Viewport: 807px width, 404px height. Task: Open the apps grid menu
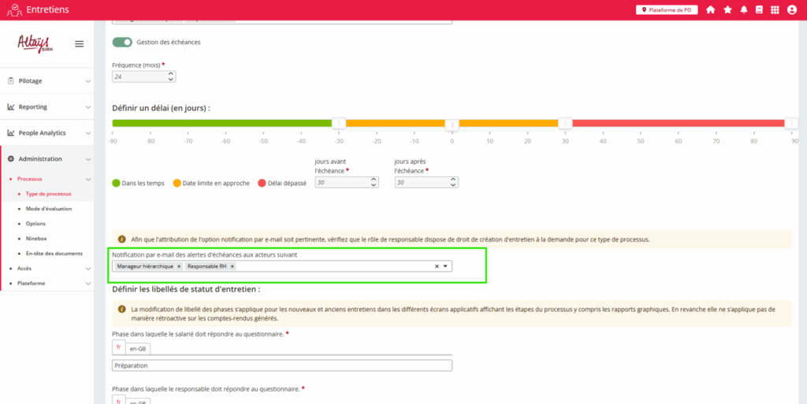click(775, 9)
